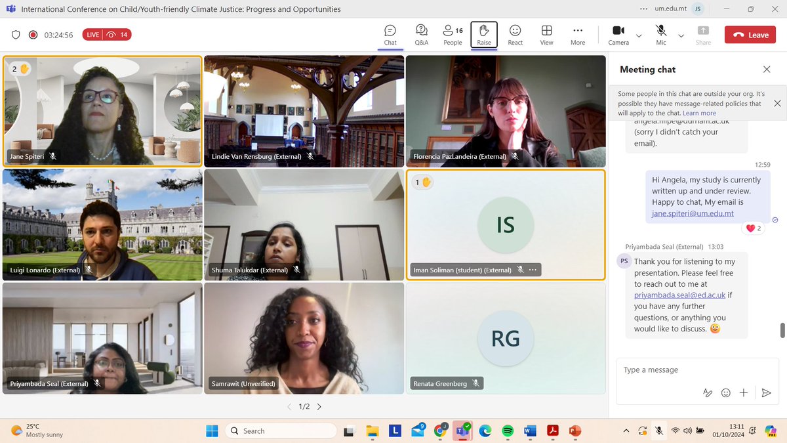787x443 pixels.
Task: Click the heart reaction count
Action: [x=754, y=228]
